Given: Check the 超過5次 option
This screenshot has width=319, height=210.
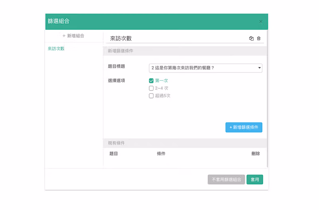Looking at the screenshot, I should click(151, 96).
